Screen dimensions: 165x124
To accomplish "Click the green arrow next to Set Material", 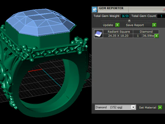I will coord(160,107).
